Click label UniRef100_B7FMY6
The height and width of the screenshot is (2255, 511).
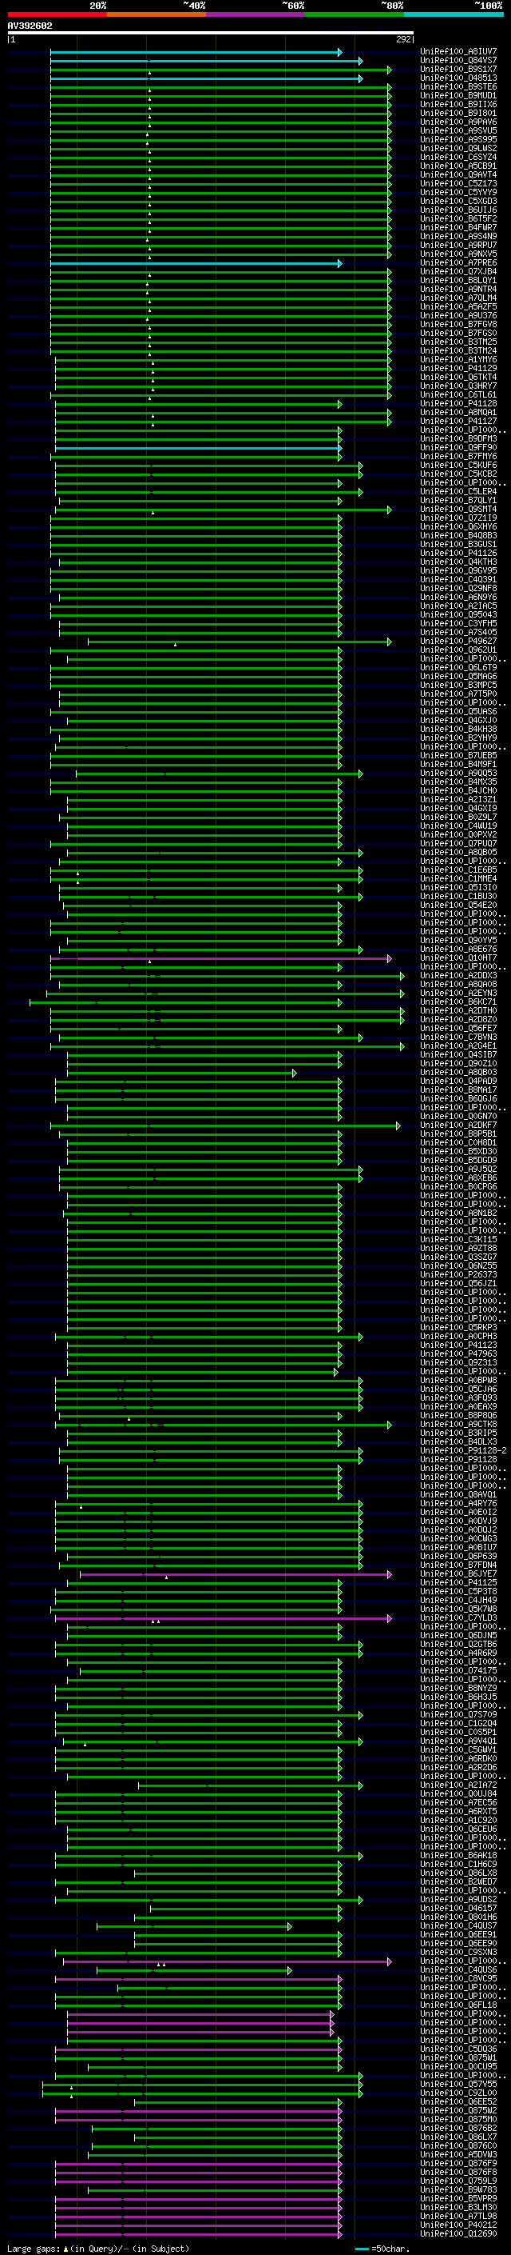(458, 456)
